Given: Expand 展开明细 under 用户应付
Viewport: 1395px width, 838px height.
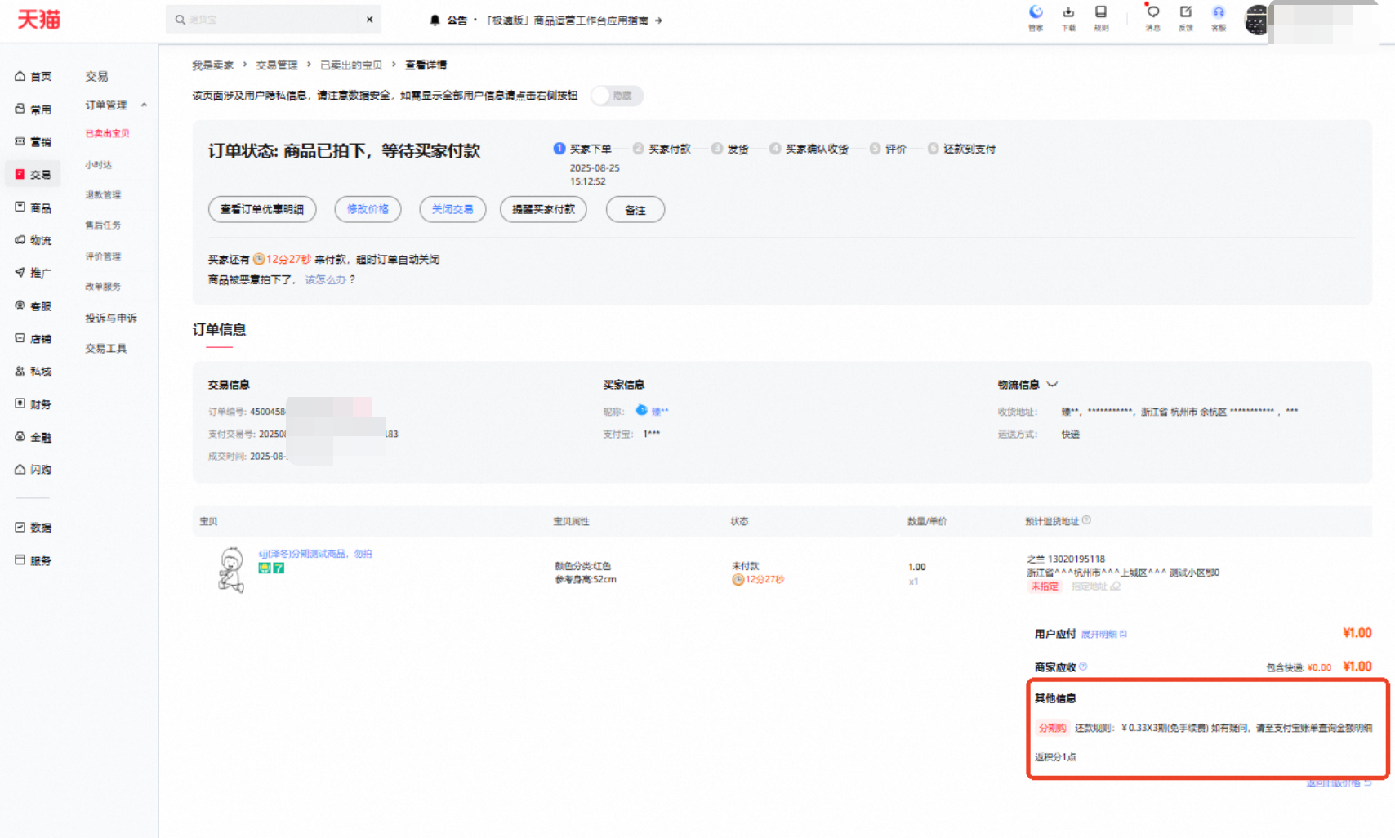Looking at the screenshot, I should 1103,634.
